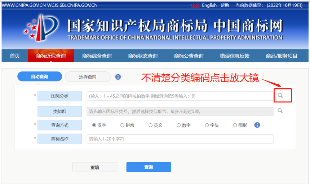Open the 商标近似查询 navigation tab
This screenshot has height=185, width=310.
pos(51,56)
